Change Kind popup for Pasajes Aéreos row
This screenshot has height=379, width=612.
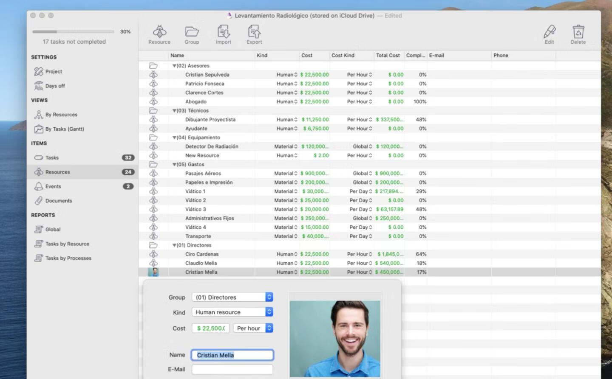click(x=296, y=174)
